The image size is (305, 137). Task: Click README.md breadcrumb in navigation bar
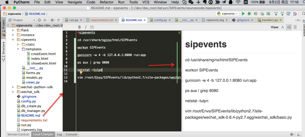coord(35,14)
